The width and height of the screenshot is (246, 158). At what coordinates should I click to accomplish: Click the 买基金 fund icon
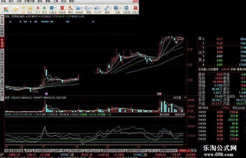pyautogui.click(x=52, y=8)
